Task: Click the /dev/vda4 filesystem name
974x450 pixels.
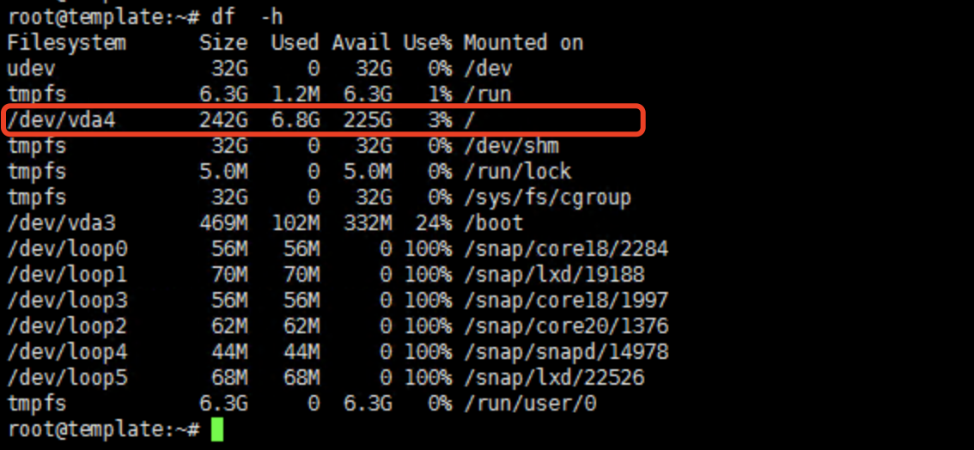Action: point(61,120)
